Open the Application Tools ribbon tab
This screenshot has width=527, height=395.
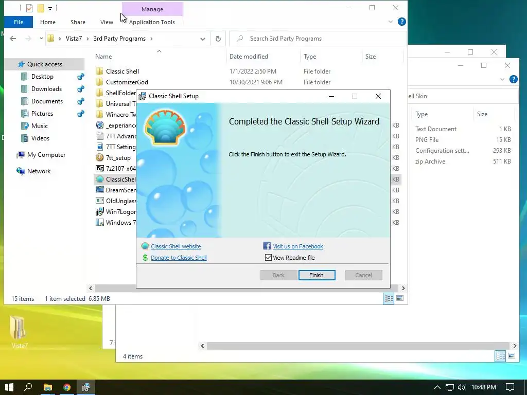point(152,22)
